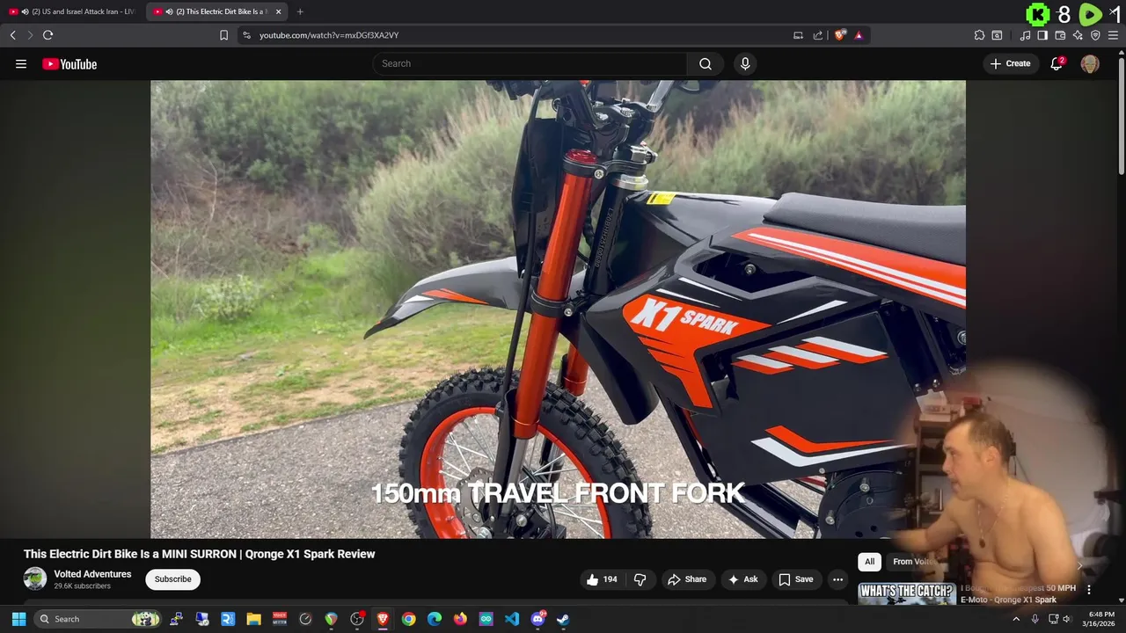1126x633 pixels.
Task: Dislike the video with thumbs down
Action: coord(640,579)
